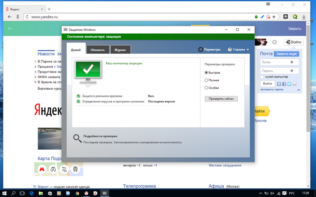Close the Яндекс browser tab
The width and height of the screenshot is (316, 197).
click(42, 9)
